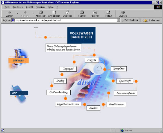
Task: Expand the address bar URL dropdown
Action: [x=118, y=20]
